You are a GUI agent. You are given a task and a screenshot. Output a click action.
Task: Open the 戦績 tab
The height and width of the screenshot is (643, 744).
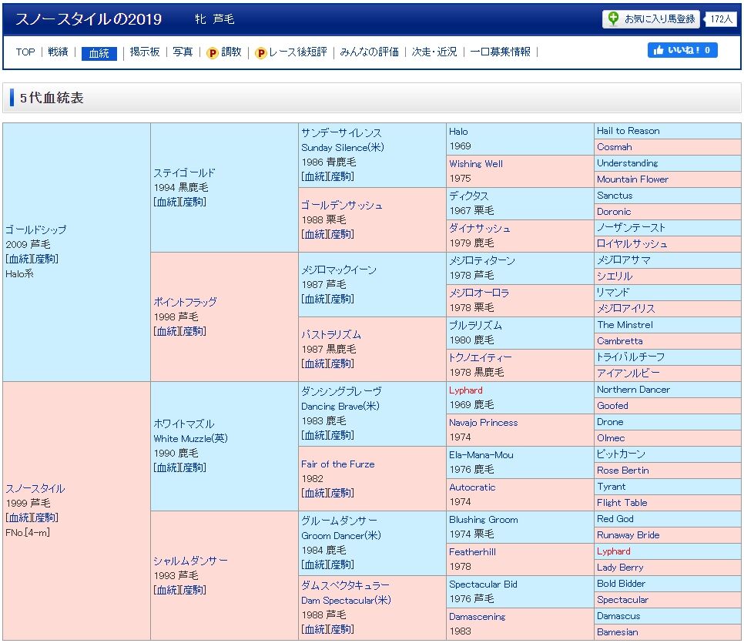58,52
